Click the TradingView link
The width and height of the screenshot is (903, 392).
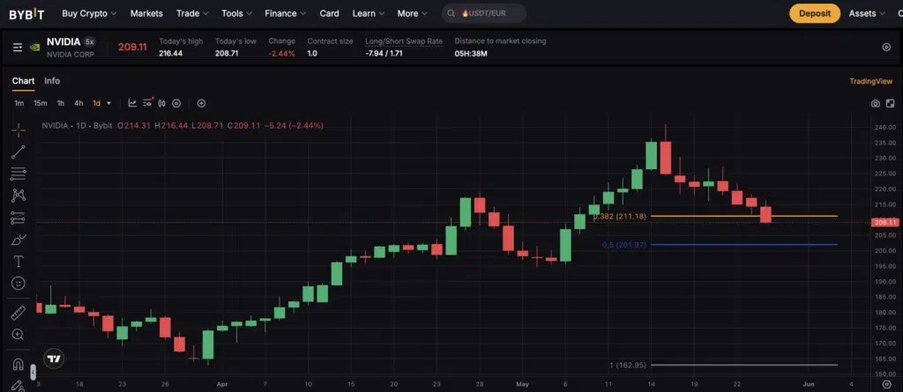tap(870, 81)
